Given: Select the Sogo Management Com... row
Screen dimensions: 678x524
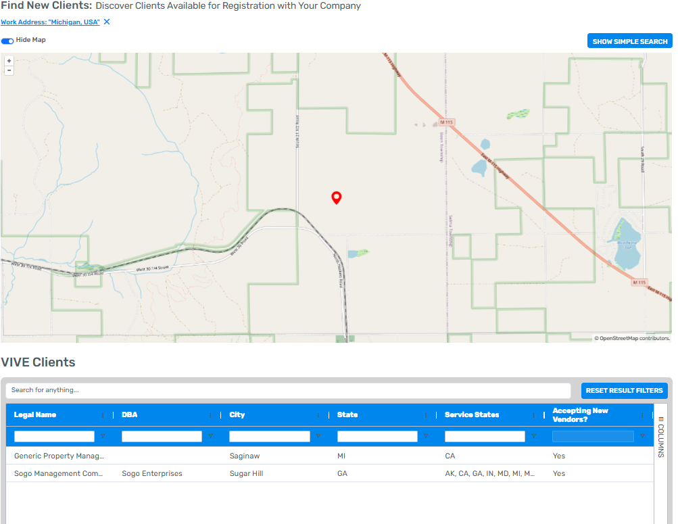Looking at the screenshot, I should click(329, 473).
